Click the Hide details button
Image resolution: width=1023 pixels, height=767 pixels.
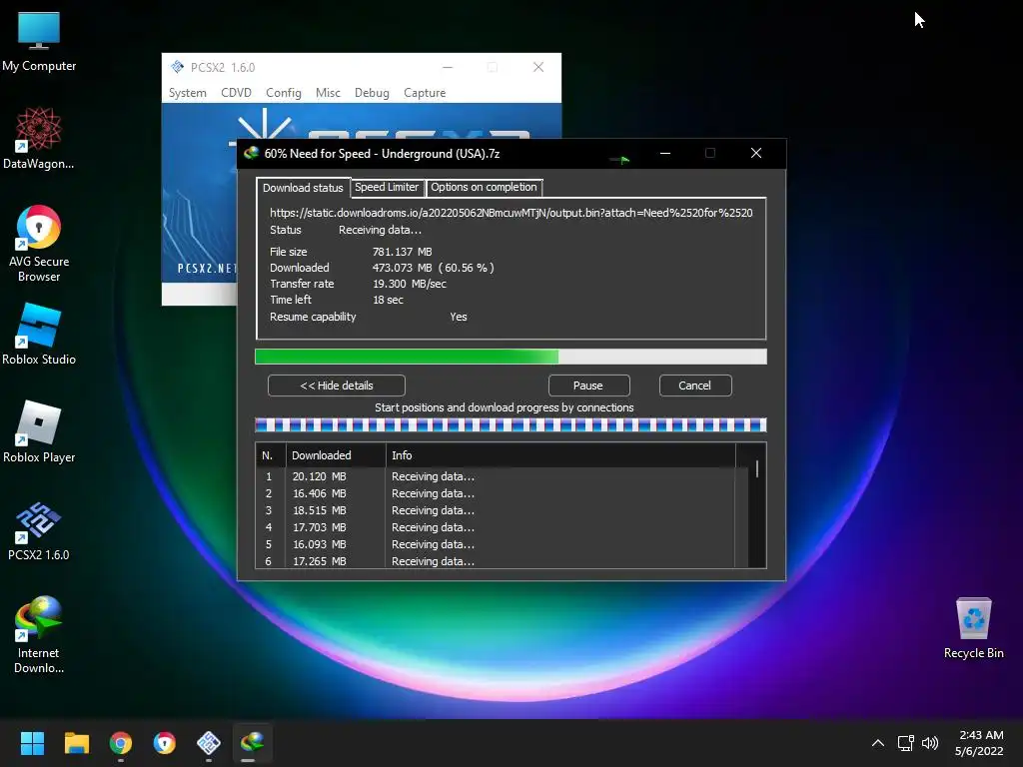point(337,385)
